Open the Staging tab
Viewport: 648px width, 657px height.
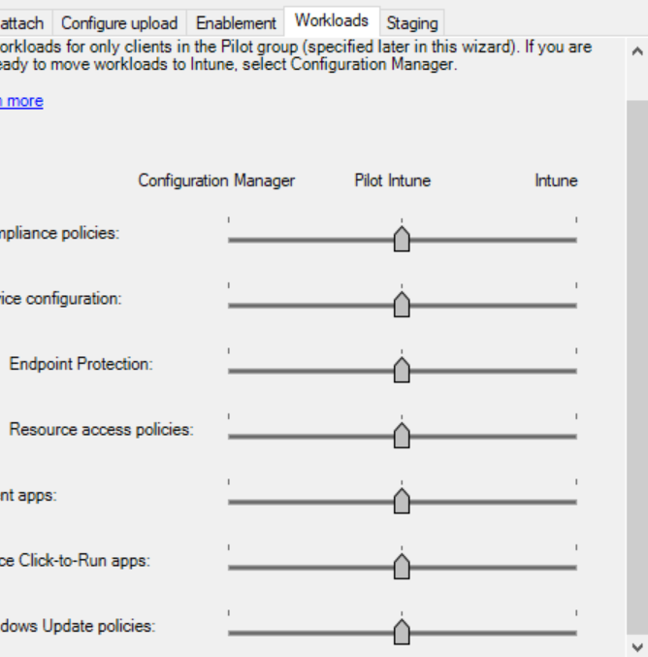(x=412, y=23)
